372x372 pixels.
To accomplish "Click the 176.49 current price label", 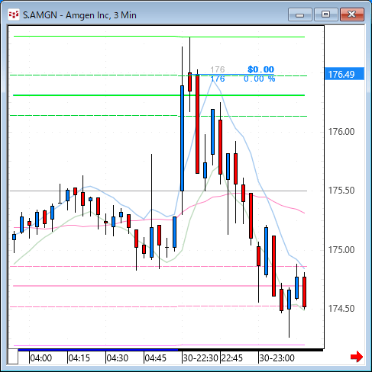I will click(x=345, y=74).
